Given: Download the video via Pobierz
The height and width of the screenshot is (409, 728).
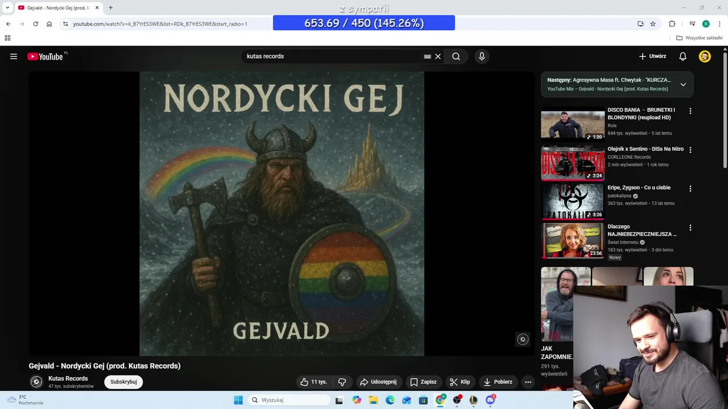Looking at the screenshot, I should [498, 382].
